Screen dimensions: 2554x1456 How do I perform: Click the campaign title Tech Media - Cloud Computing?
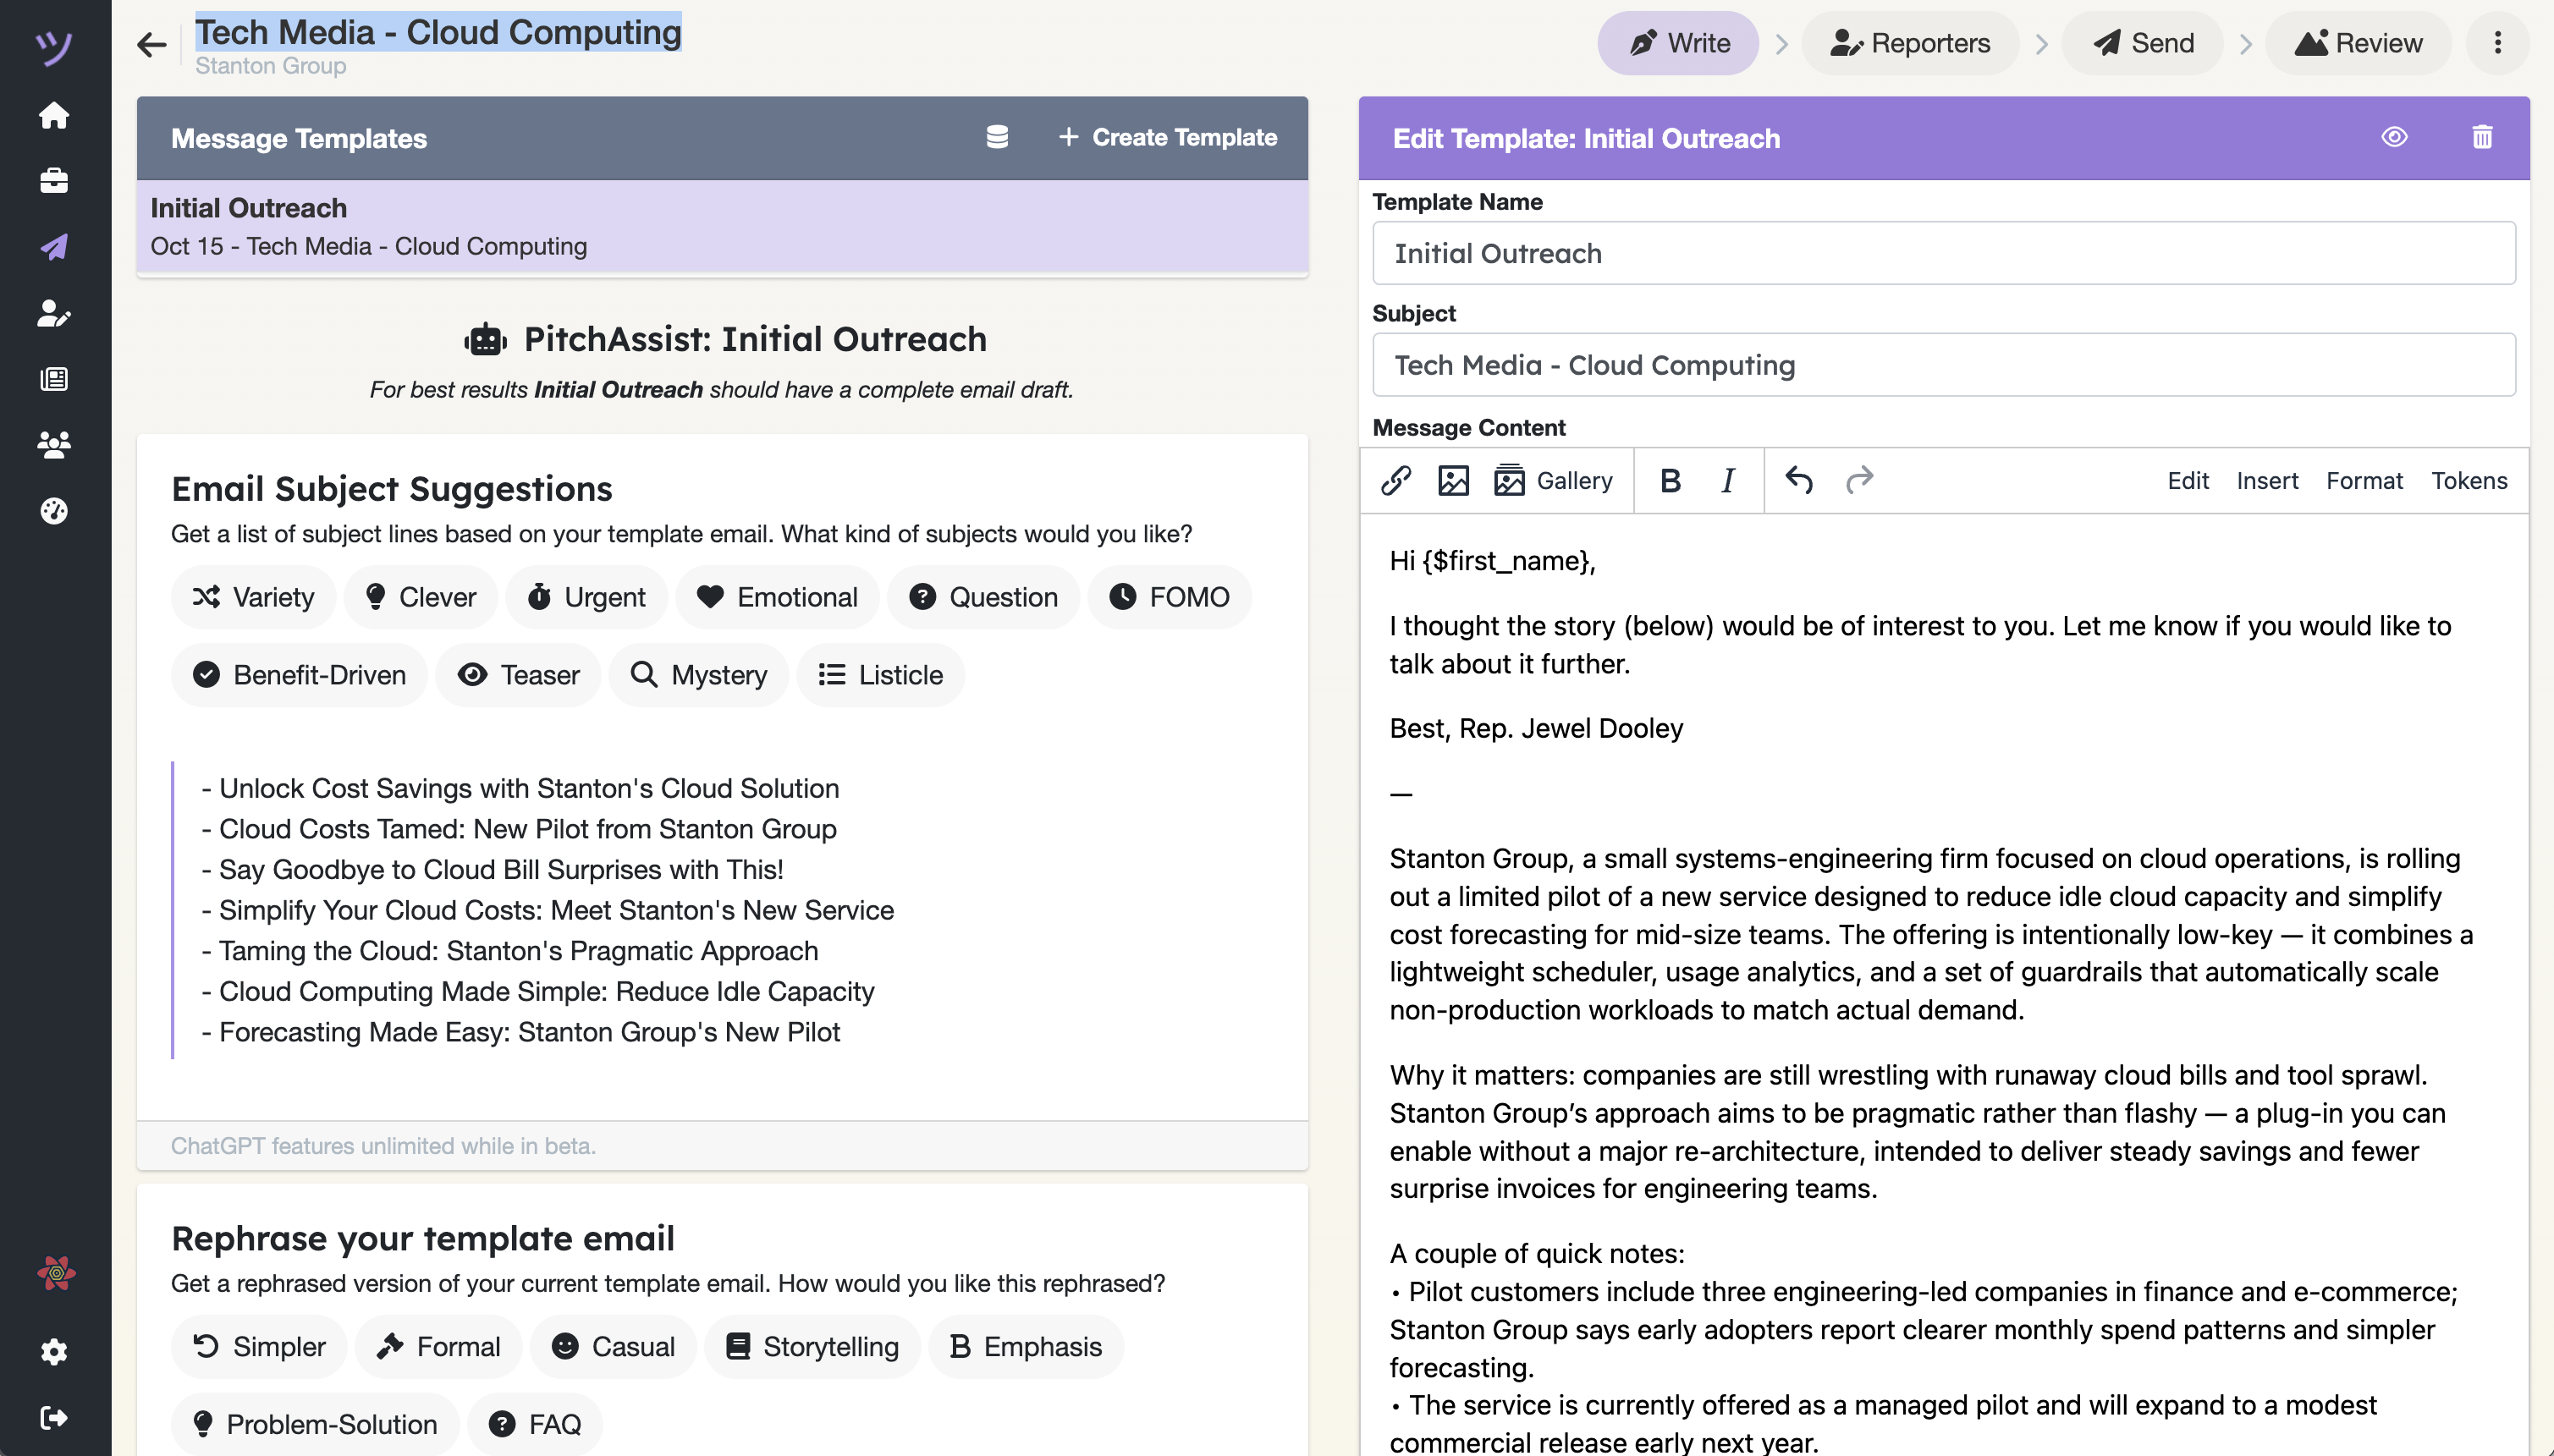(x=438, y=33)
